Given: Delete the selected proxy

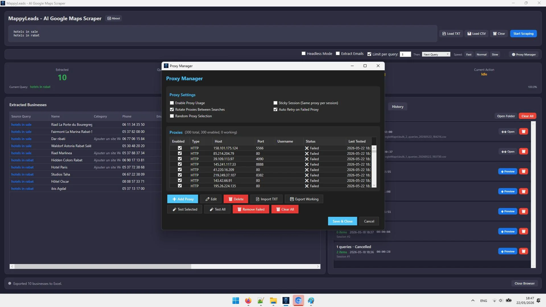Looking at the screenshot, I should pos(236,199).
